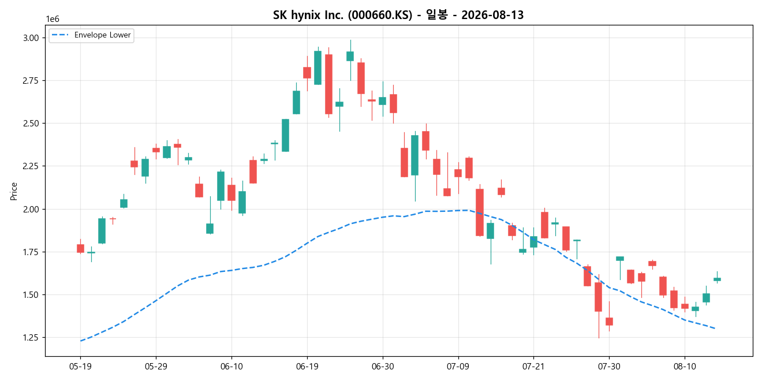Click the 06-10 x-axis date label

coord(231,367)
